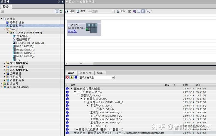Click the 网络 (network) toolbar button
The height and width of the screenshot is (136, 216).
[70, 11]
